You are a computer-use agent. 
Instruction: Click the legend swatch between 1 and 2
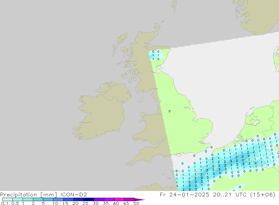click(x=28, y=199)
